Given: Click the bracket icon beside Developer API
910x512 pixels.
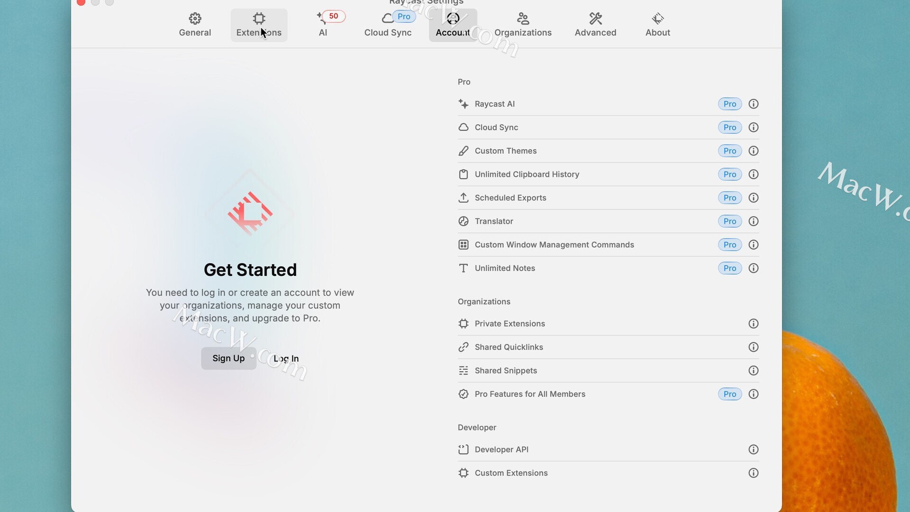Looking at the screenshot, I should tap(464, 449).
